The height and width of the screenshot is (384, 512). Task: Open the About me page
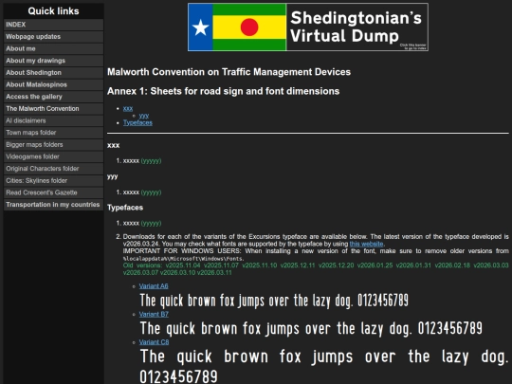pyautogui.click(x=53, y=48)
